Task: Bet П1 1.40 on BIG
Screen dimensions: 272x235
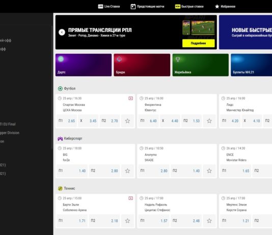Action: tap(72, 171)
